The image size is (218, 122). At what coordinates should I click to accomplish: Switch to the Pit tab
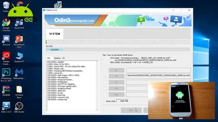click(x=64, y=58)
